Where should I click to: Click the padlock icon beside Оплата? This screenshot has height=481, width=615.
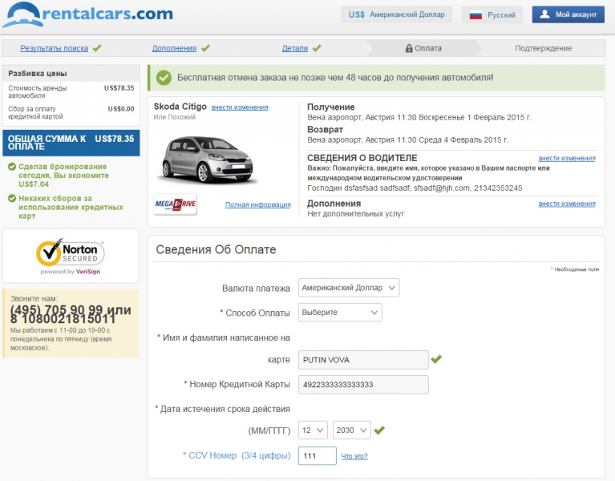(409, 48)
